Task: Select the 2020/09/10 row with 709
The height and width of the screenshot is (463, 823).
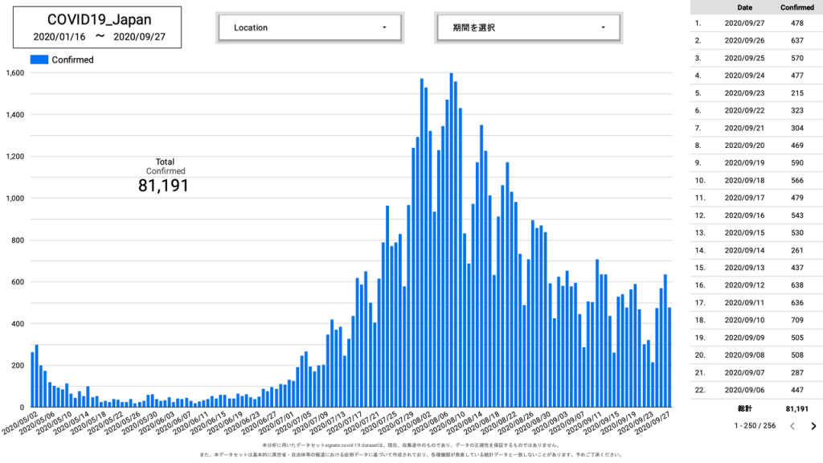Action: pos(755,320)
